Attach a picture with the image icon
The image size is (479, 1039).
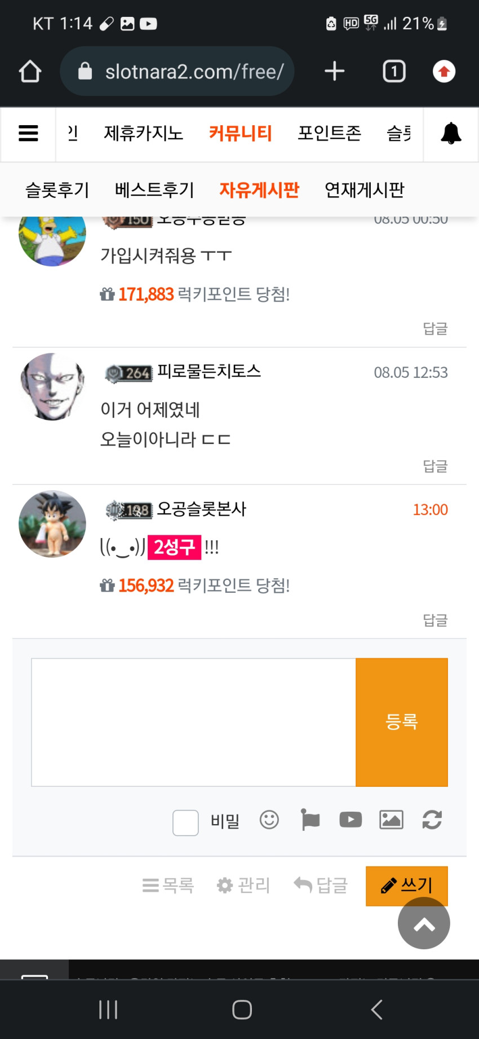391,820
